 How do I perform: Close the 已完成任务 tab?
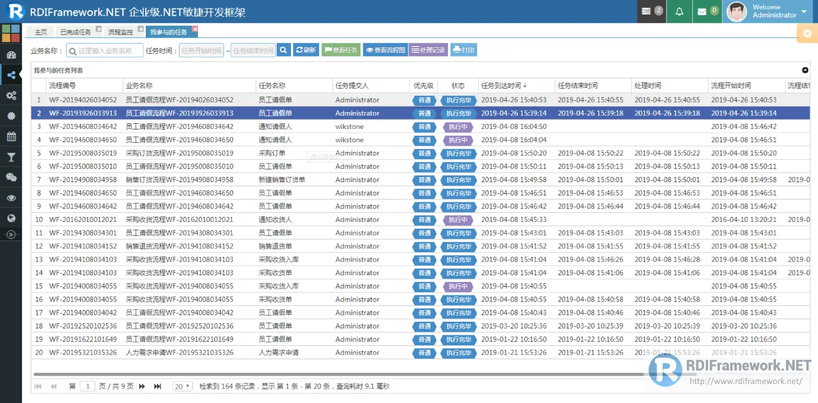99,29
